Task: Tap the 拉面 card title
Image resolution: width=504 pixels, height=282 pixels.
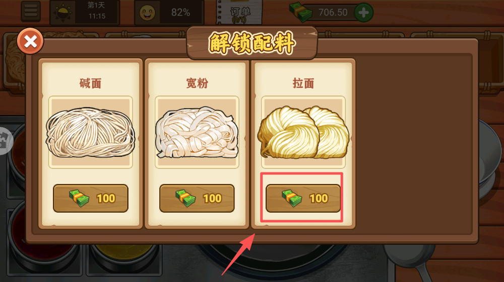Action: point(303,83)
